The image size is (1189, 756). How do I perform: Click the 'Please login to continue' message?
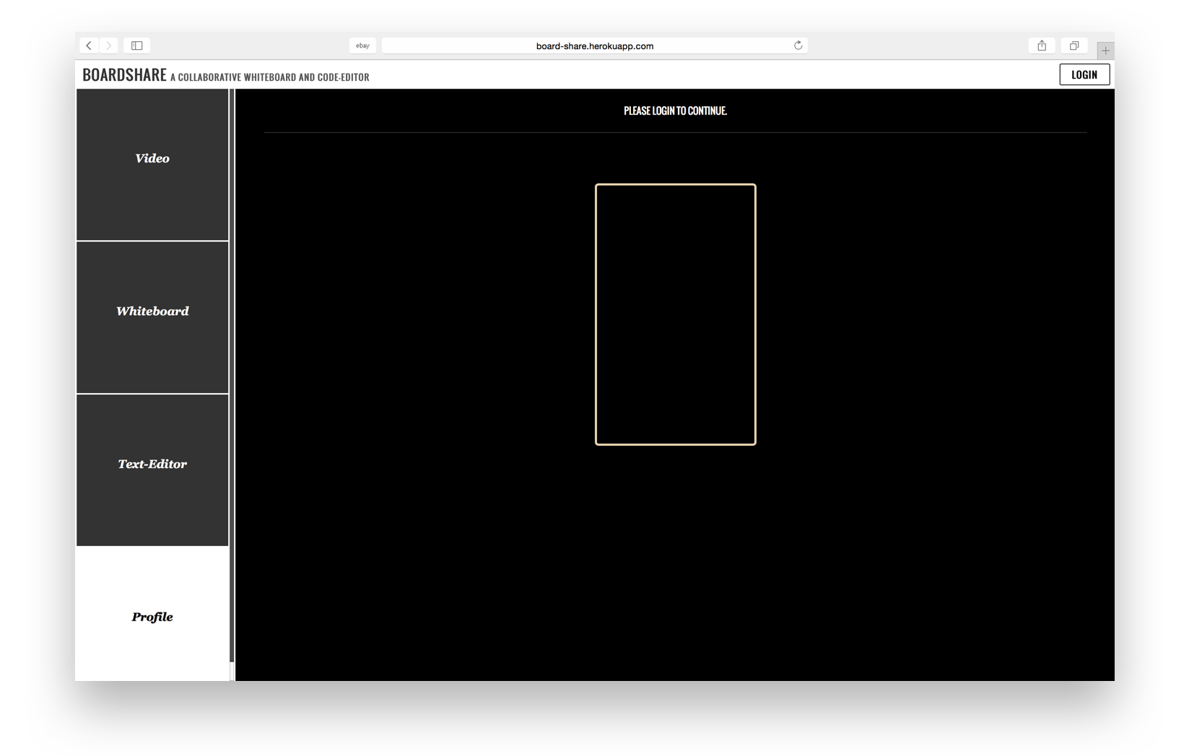675,110
